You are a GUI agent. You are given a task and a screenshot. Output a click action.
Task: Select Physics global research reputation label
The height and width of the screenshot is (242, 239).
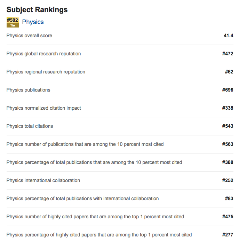pos(43,54)
